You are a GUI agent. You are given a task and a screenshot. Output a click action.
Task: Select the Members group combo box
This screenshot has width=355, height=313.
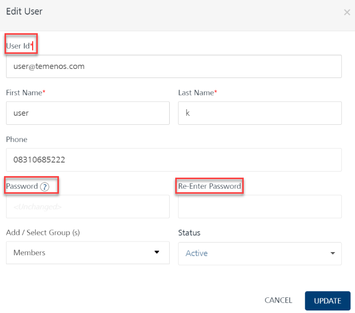tap(88, 253)
